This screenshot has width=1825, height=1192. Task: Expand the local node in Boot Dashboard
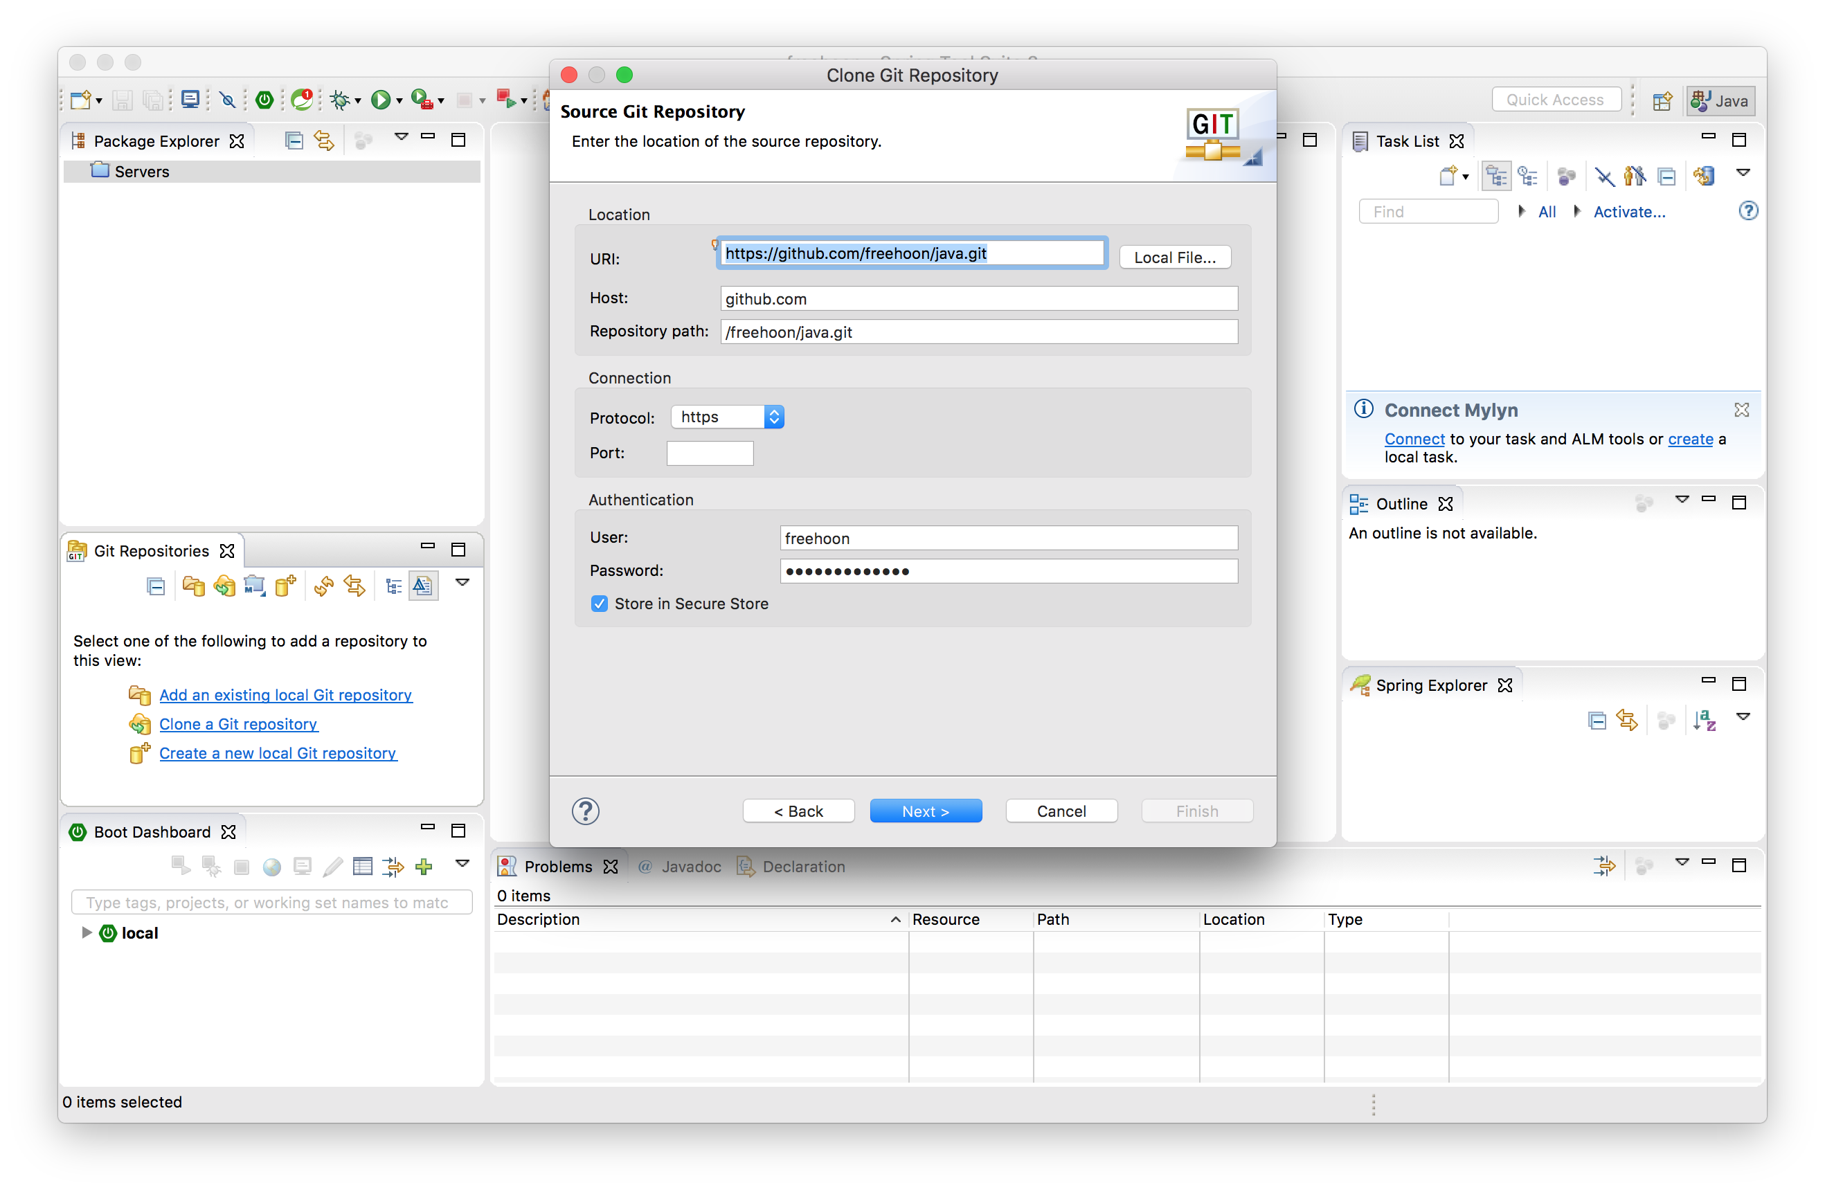click(x=87, y=932)
